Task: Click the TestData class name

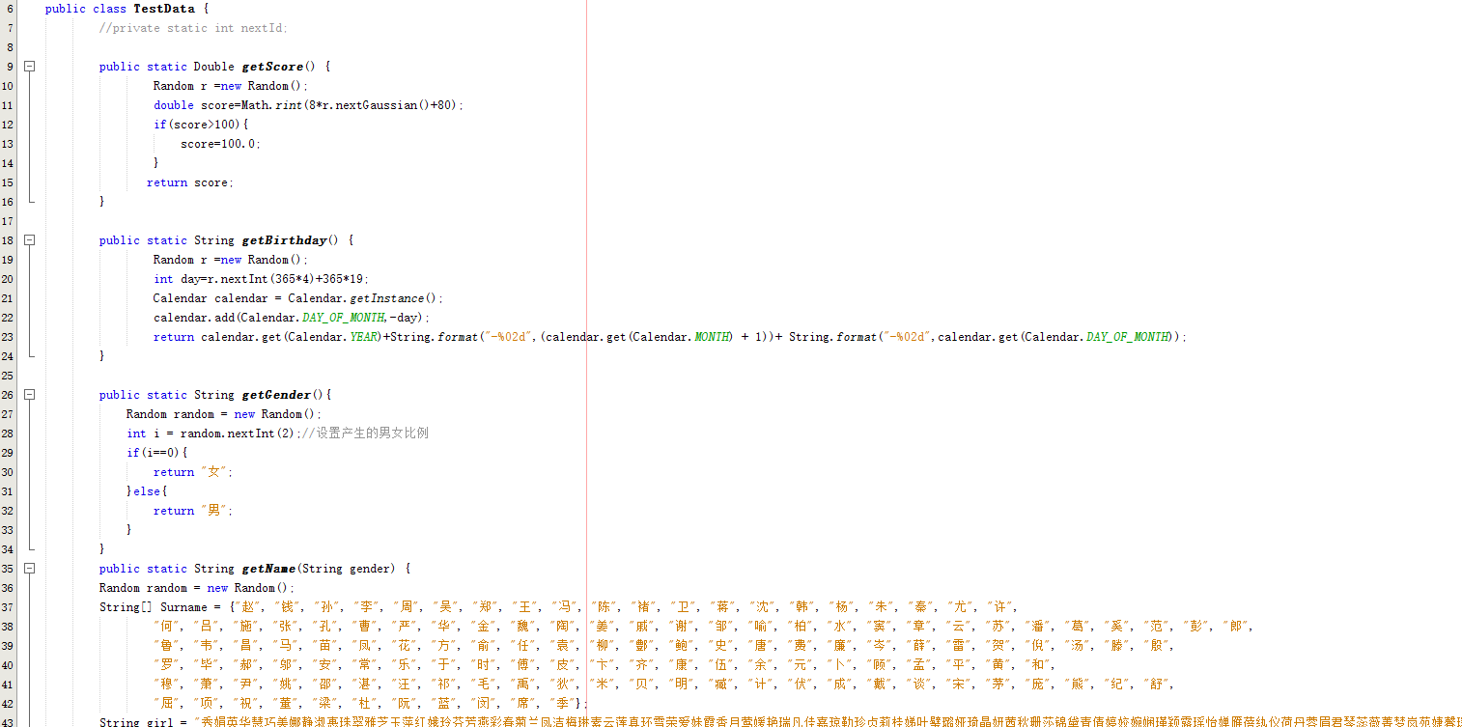Action: [x=164, y=9]
